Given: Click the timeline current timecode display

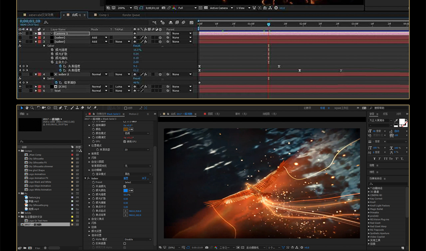Looking at the screenshot, I should point(30,21).
